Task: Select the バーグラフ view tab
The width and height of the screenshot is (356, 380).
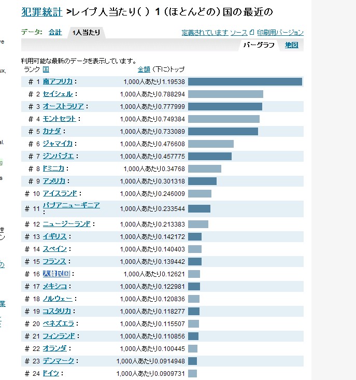Action: [x=259, y=45]
